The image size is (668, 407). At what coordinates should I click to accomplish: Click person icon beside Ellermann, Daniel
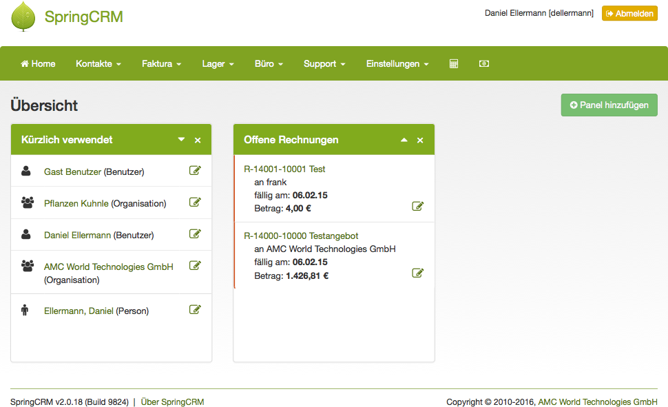click(25, 310)
